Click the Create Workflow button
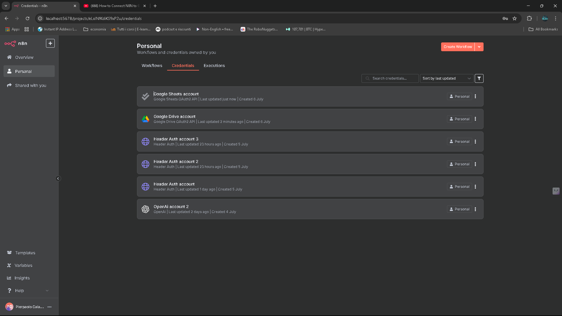The width and height of the screenshot is (562, 316). point(458,47)
